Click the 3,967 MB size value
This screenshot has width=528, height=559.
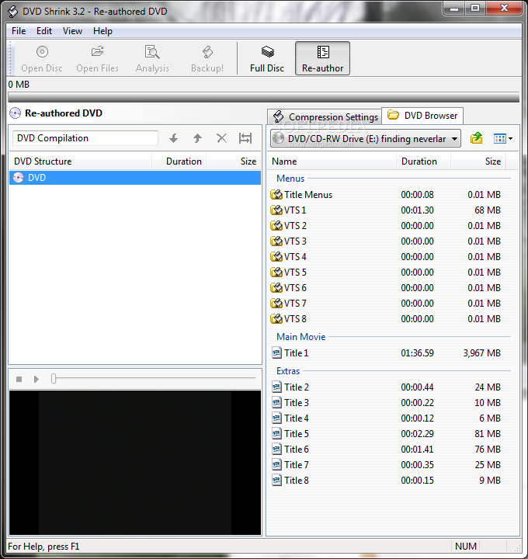482,353
